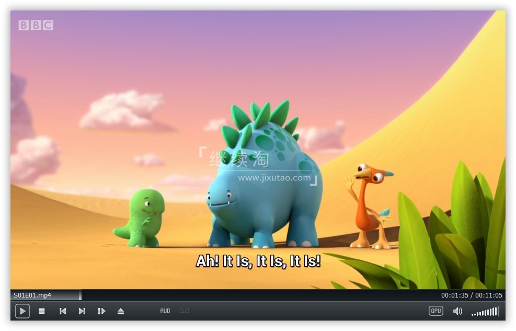The width and height of the screenshot is (516, 331).
Task: Click the GPU acceleration indicator
Action: coord(435,311)
